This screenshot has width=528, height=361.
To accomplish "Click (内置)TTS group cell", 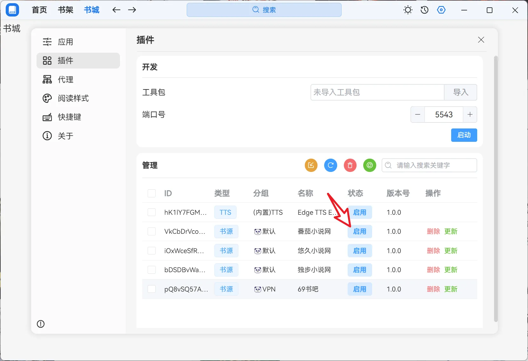I will [268, 212].
